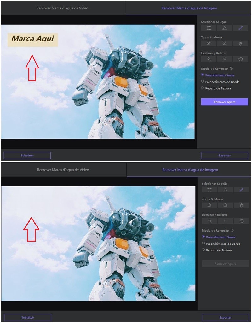Choose Preenchimento de Borda in bottom panel

point(221,244)
